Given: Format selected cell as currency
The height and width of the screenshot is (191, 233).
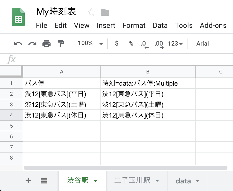Looking at the screenshot, I should click(x=116, y=43).
